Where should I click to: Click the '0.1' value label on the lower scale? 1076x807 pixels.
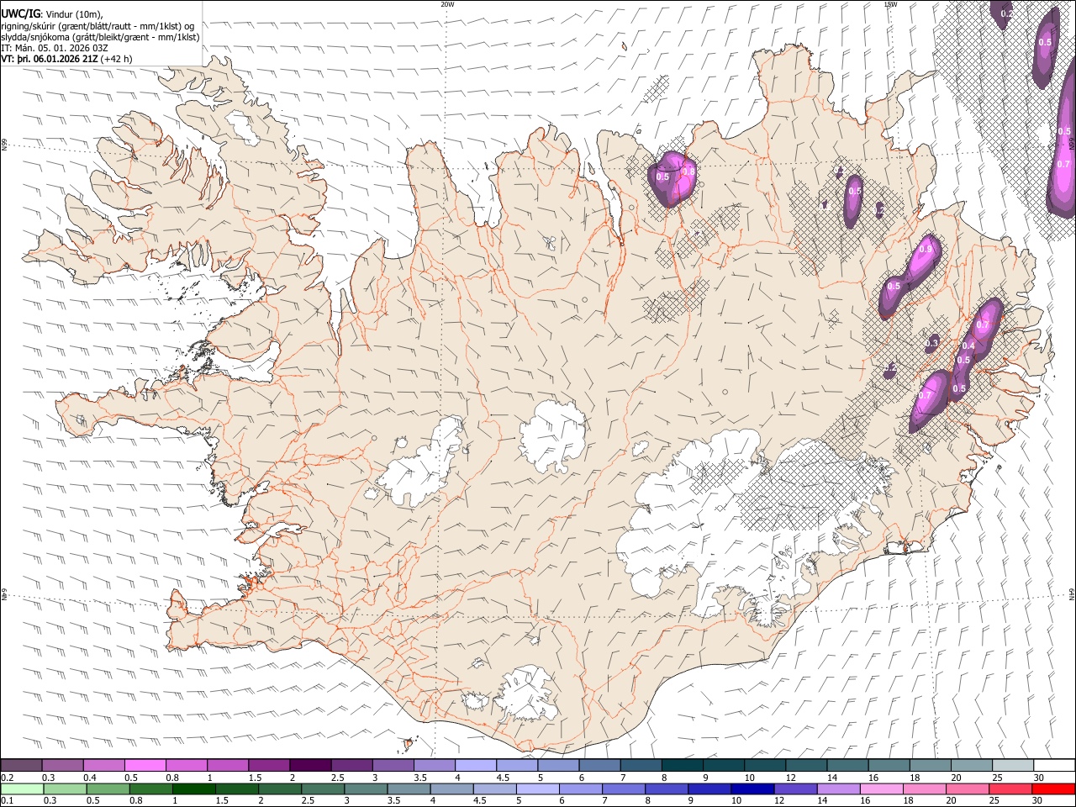[x=7, y=800]
